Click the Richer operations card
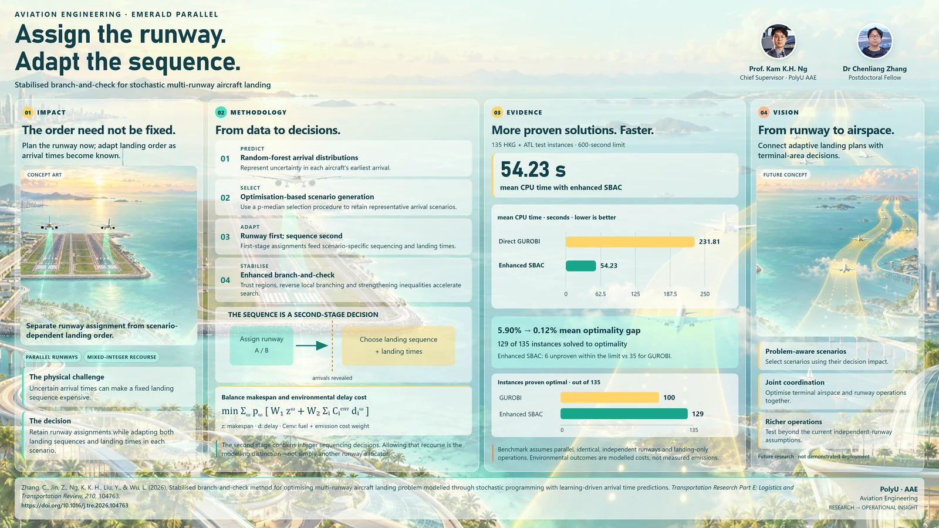This screenshot has width=939, height=528. [x=837, y=431]
